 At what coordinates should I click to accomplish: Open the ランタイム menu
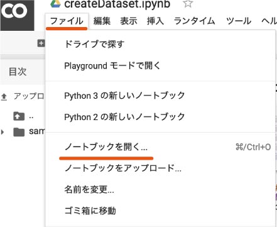click(195, 21)
